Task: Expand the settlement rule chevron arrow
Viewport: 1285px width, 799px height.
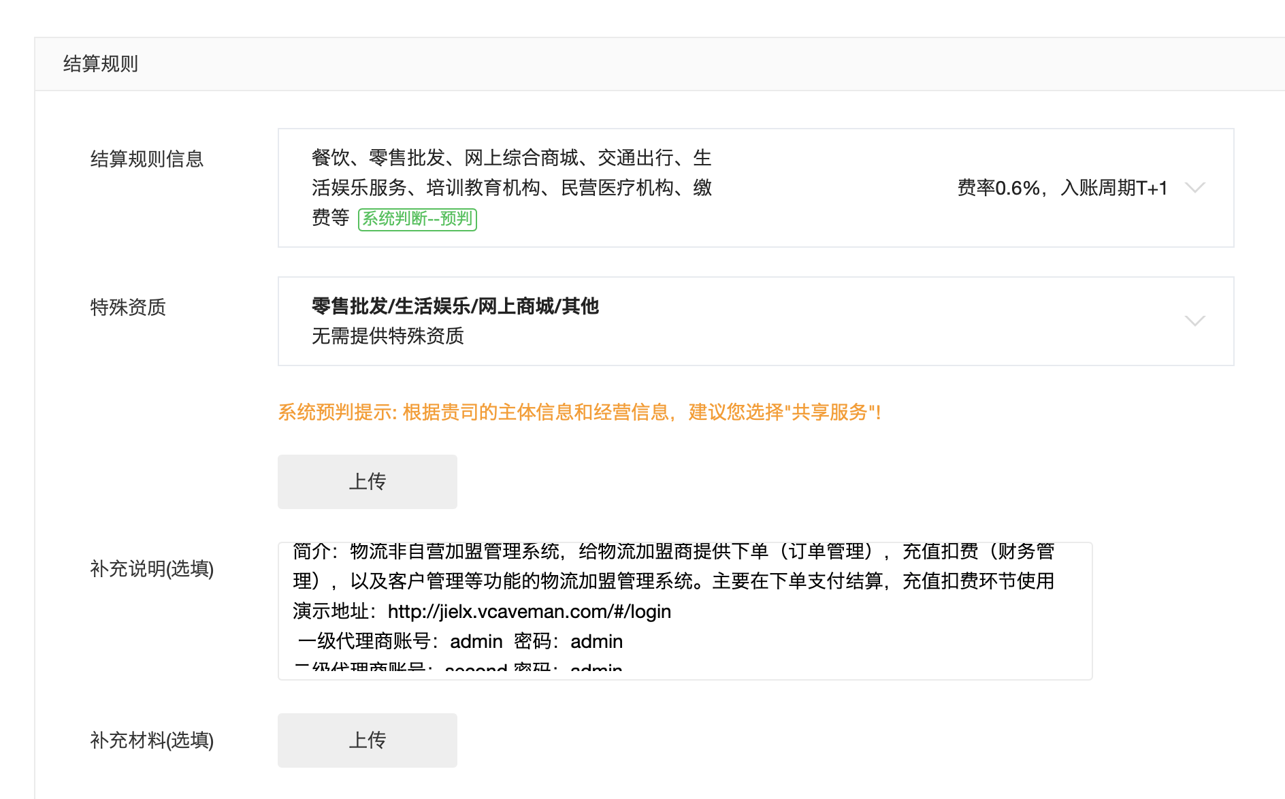Action: click(x=1194, y=188)
